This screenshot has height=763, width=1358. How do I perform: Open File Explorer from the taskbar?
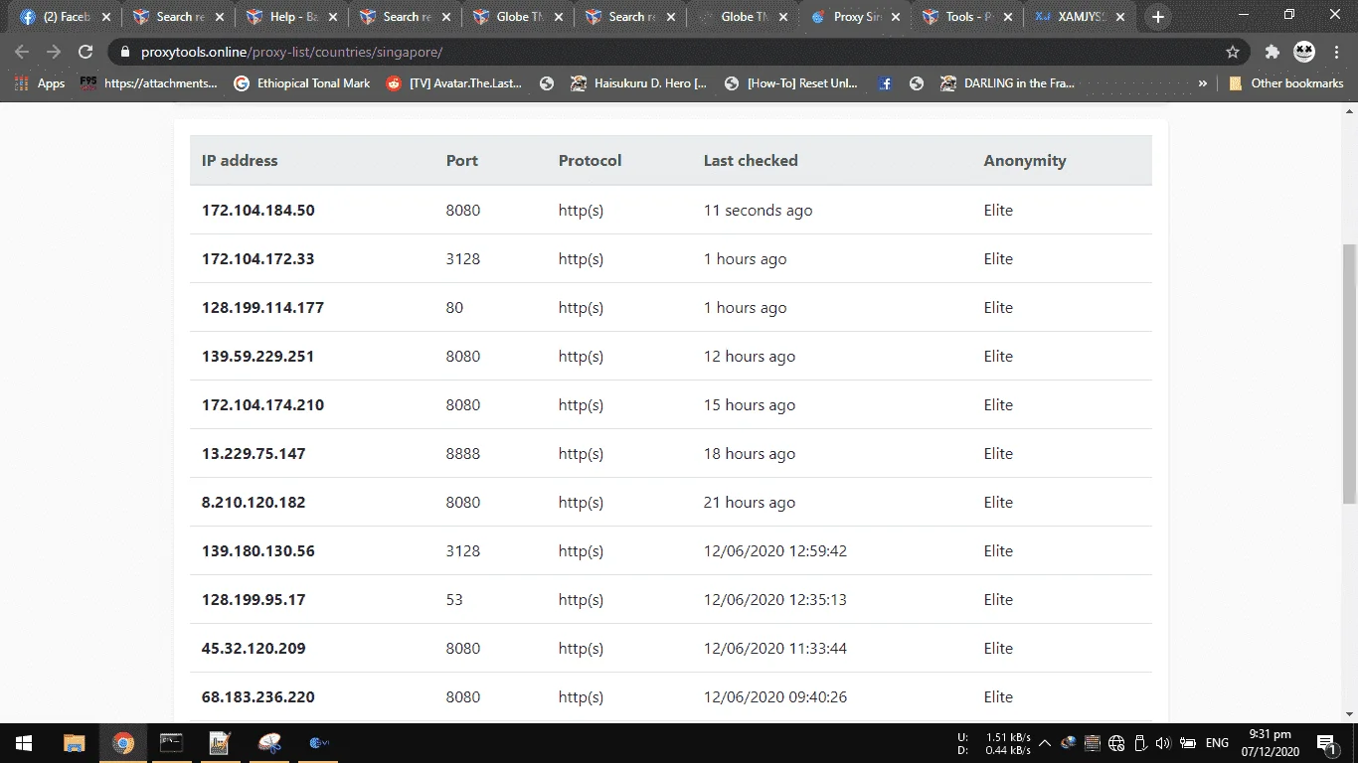click(74, 742)
